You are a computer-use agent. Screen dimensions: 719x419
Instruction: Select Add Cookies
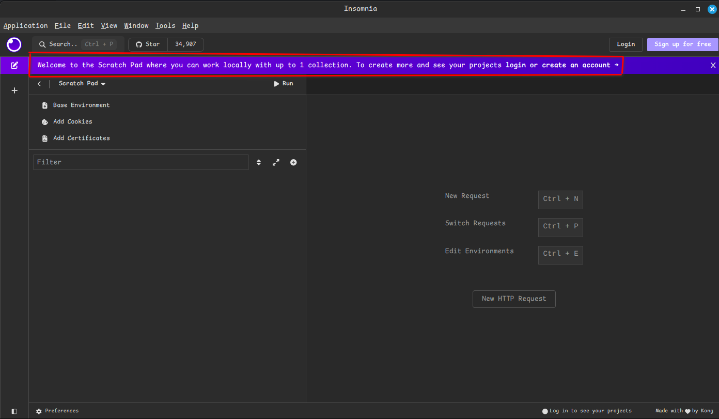click(67, 121)
